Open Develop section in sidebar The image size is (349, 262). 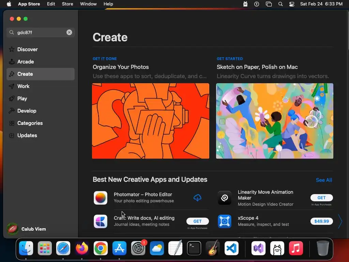[x=41, y=111]
